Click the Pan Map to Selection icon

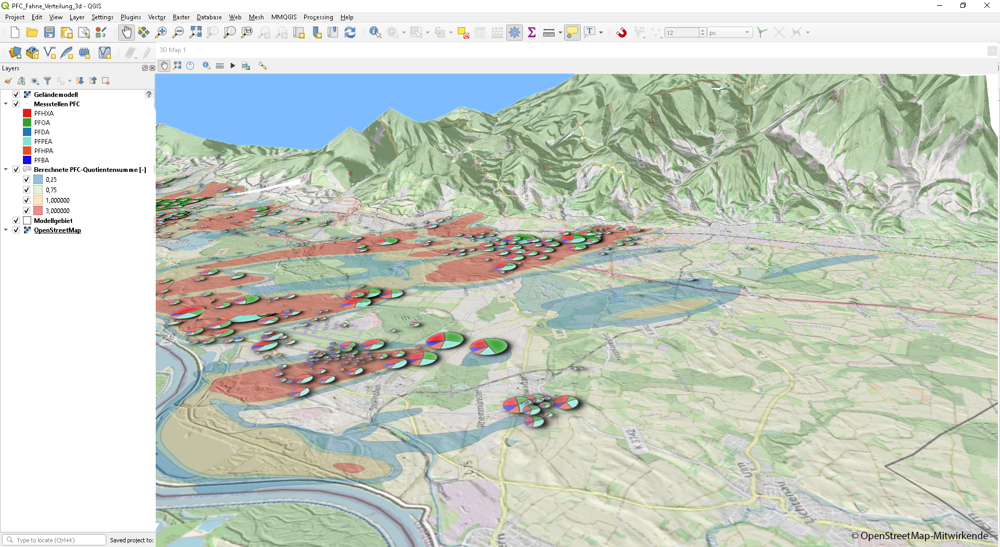coord(144,32)
